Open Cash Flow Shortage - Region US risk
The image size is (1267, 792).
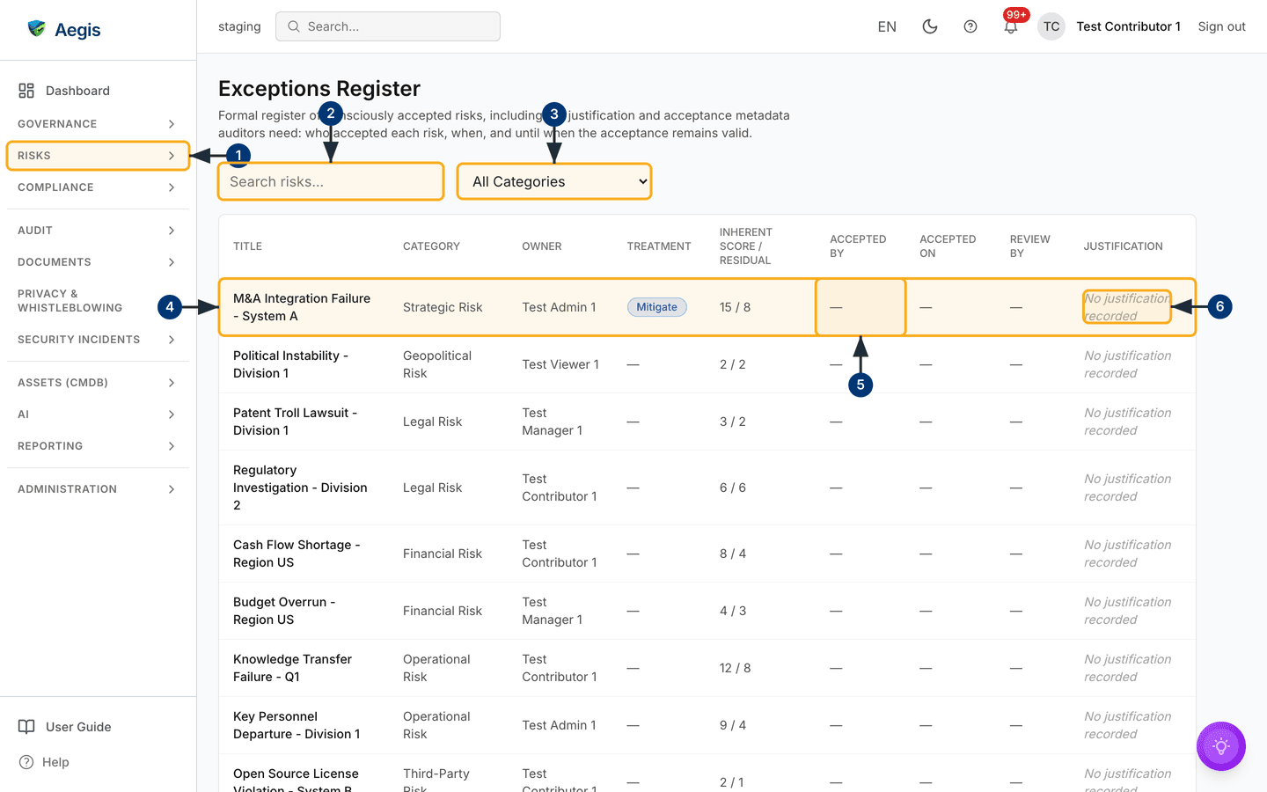(x=297, y=554)
